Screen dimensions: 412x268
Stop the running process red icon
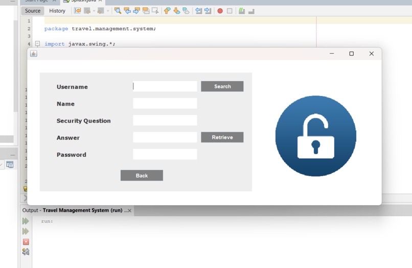point(26,242)
